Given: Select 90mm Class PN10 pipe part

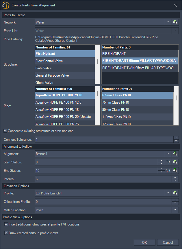Looking at the screenshot, I should pos(138,110).
